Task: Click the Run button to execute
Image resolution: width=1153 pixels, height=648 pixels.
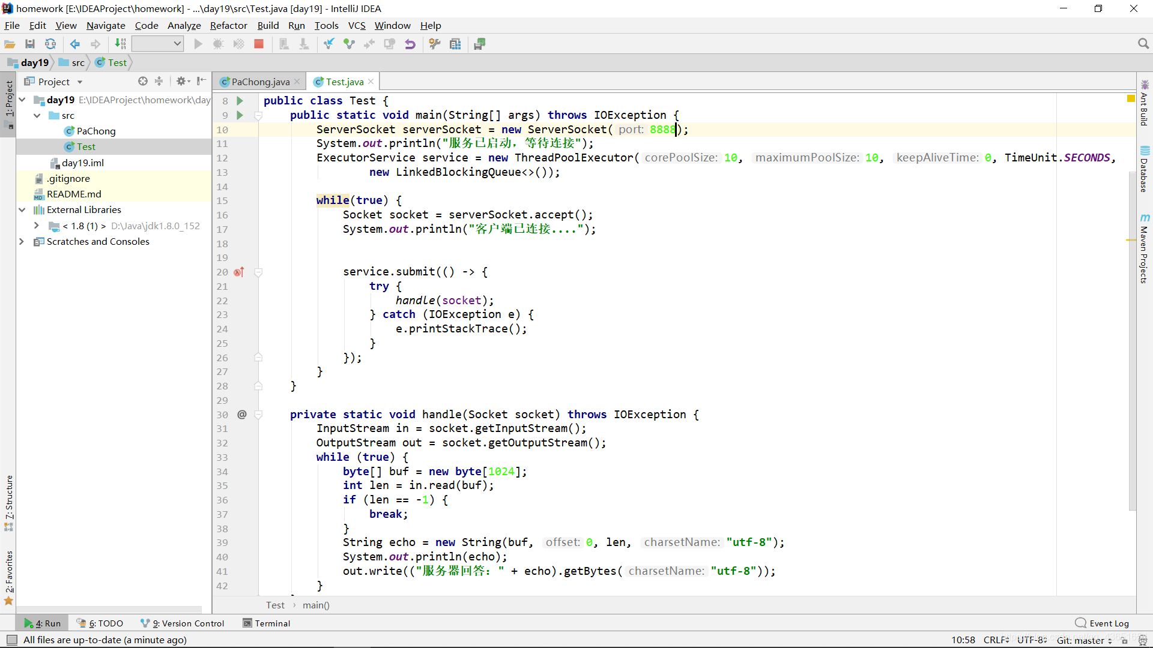Action: 198,44
